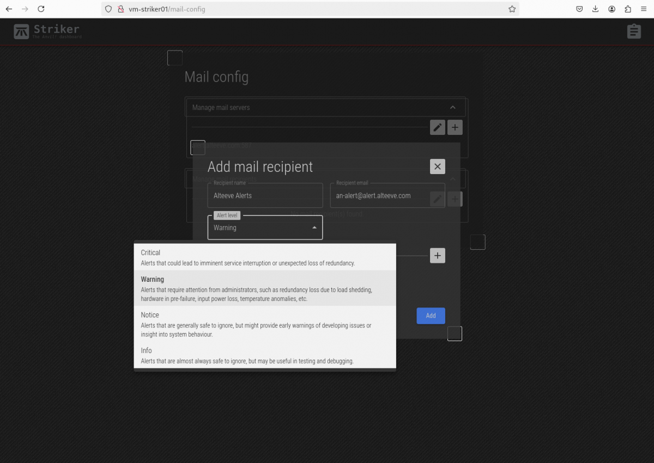654x463 pixels.
Task: Collapse the Manage mail servers section
Action: [x=452, y=108]
